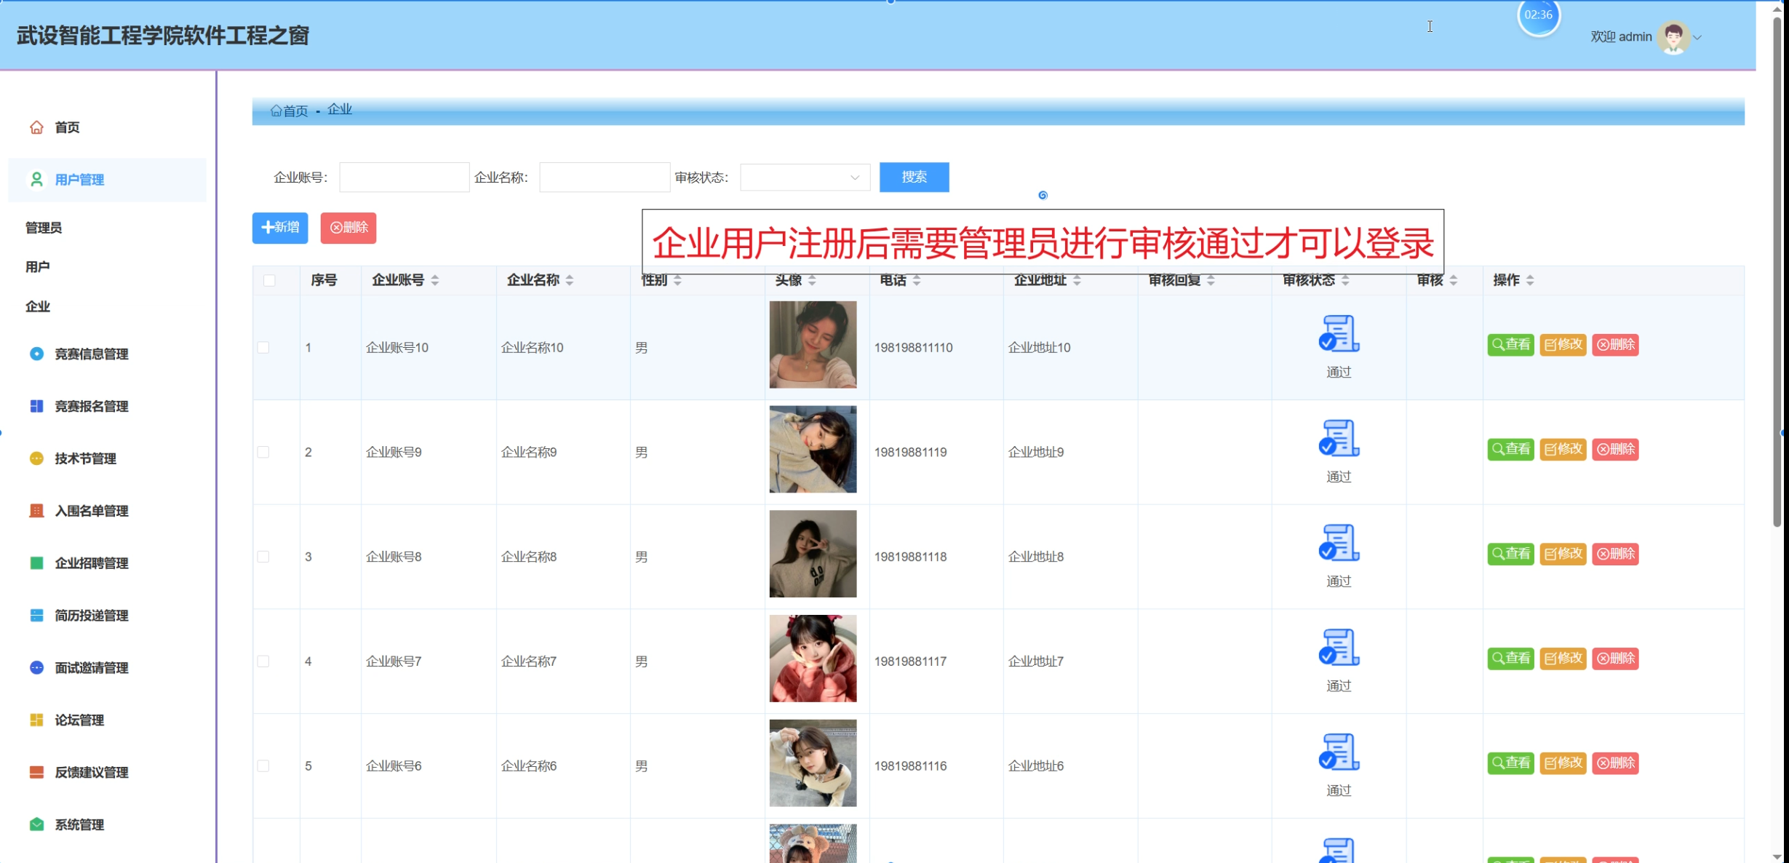Click the red bulk 删除 button above table
Screen dimensions: 1789x863
(x=348, y=228)
